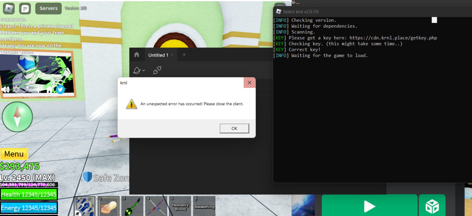Click the pirate skull crossed-swords icon
The width and height of the screenshot is (472, 216).
pyautogui.click(x=27, y=89)
